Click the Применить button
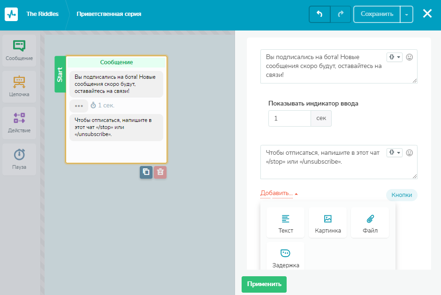Image resolution: width=441 pixels, height=295 pixels. click(264, 284)
